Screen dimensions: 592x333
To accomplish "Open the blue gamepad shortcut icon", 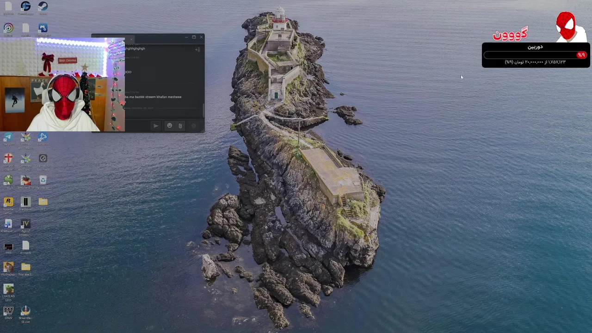I will click(x=43, y=29).
